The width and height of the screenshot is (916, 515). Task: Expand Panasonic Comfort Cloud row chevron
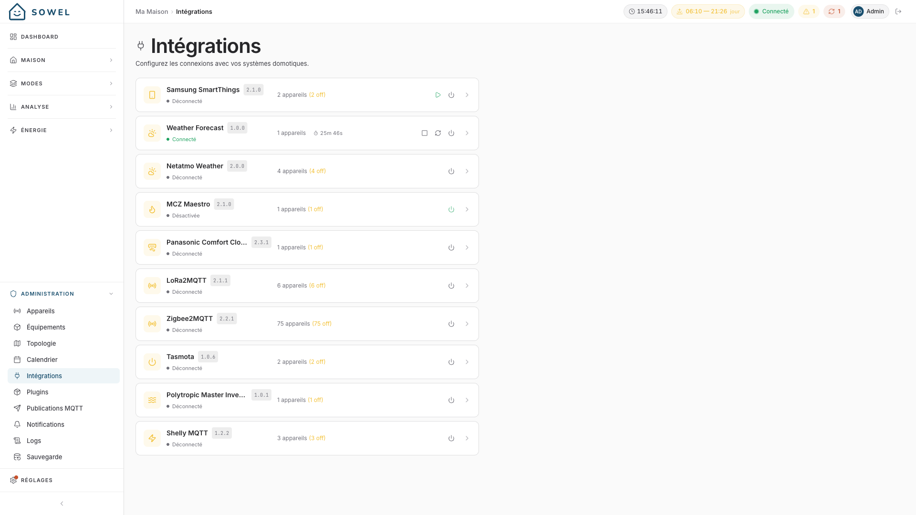coord(467,247)
